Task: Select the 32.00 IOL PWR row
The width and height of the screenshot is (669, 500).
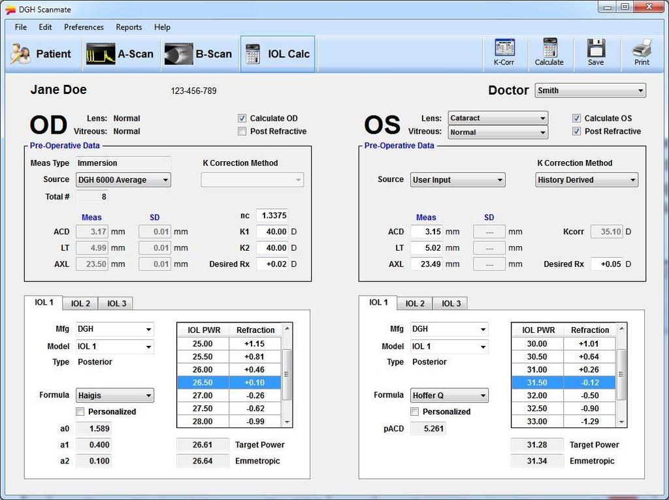Action: pos(564,396)
